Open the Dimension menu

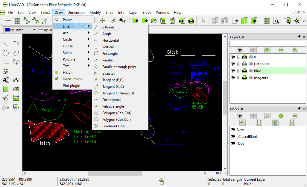(76, 13)
